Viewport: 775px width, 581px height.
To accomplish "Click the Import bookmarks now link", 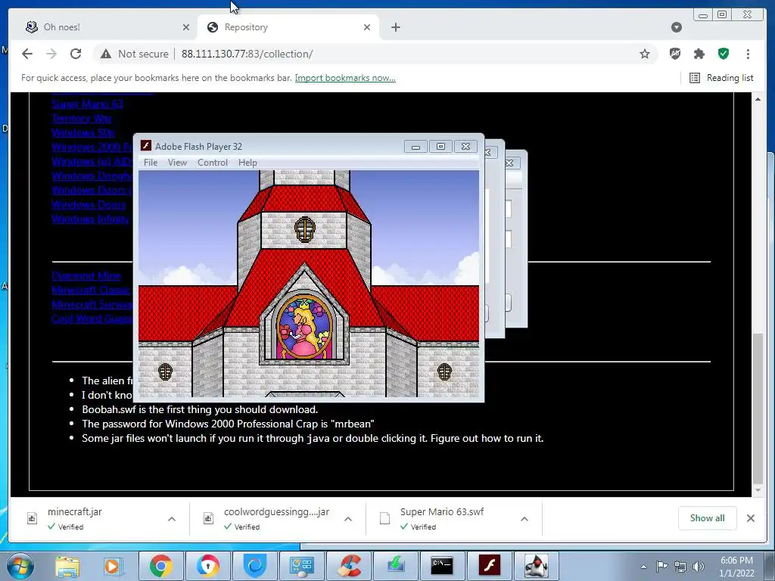I will click(345, 78).
